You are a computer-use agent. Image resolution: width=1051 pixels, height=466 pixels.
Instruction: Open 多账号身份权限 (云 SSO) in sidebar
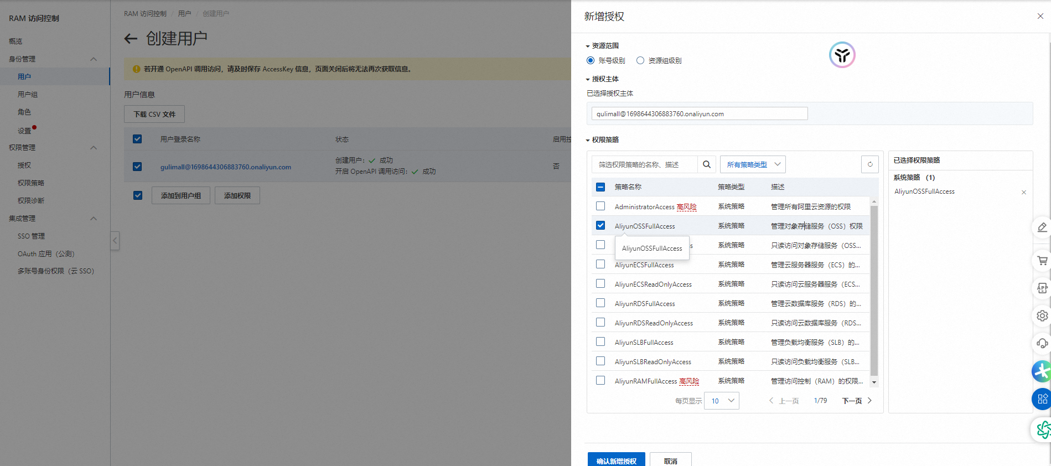coord(56,271)
